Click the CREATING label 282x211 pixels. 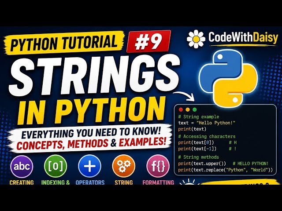coord(22,182)
